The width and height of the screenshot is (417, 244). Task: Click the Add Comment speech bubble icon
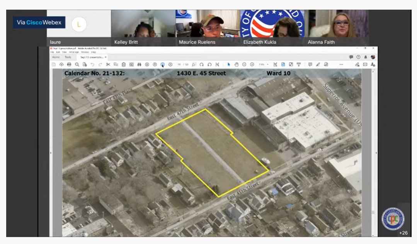click(310, 64)
